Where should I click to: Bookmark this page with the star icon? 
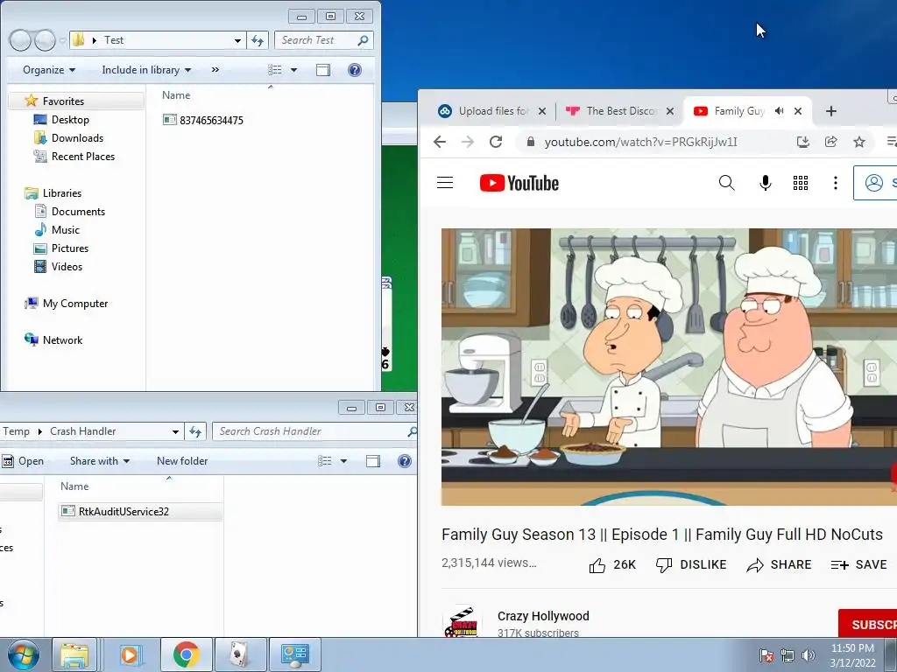click(859, 142)
